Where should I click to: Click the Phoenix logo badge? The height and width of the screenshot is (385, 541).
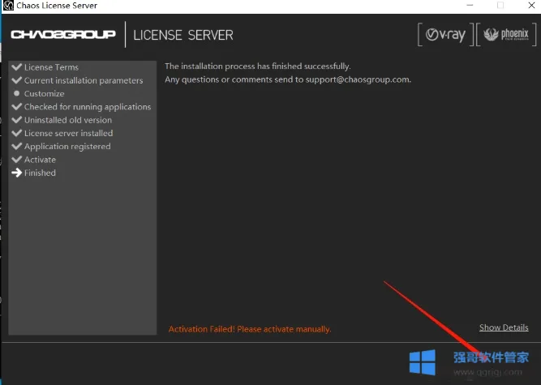point(506,35)
